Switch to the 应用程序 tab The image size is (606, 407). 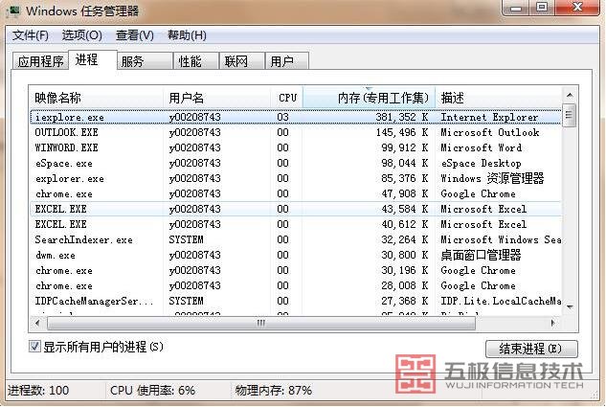(x=40, y=61)
